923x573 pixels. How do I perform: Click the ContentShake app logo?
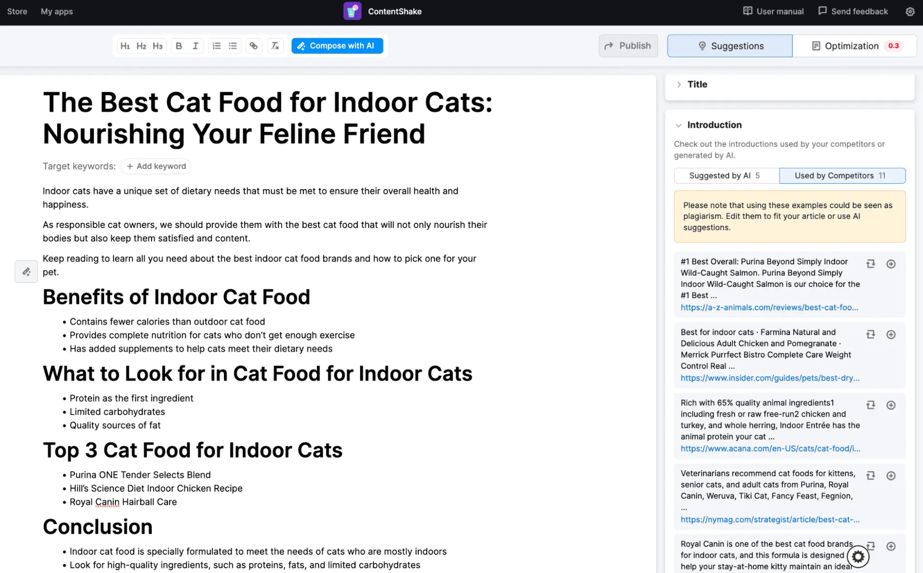[352, 11]
